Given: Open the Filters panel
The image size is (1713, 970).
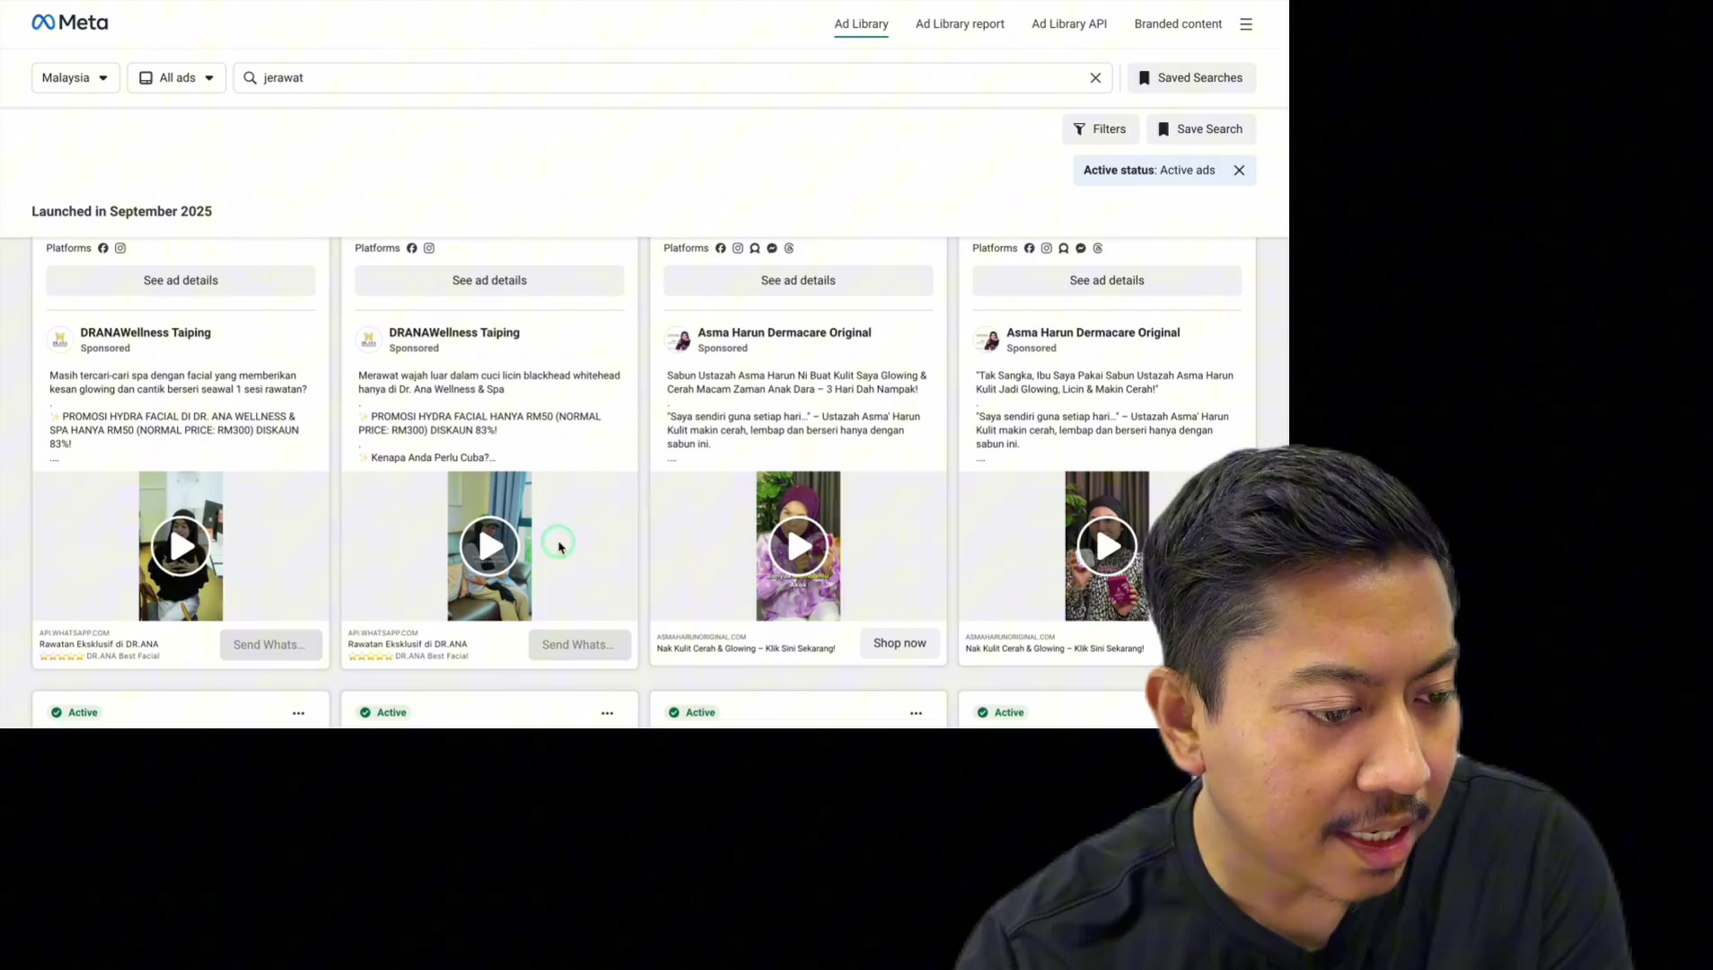Looking at the screenshot, I should coord(1100,129).
